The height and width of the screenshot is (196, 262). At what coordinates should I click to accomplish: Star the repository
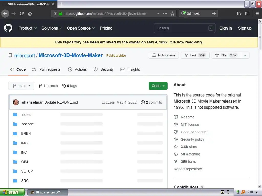click(x=226, y=55)
